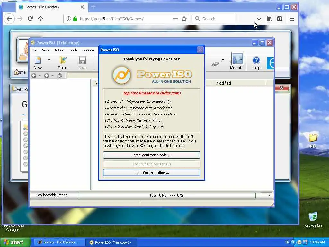Screen dimensions: 329x247
Task: Click the Modified column header
Action: point(223,83)
